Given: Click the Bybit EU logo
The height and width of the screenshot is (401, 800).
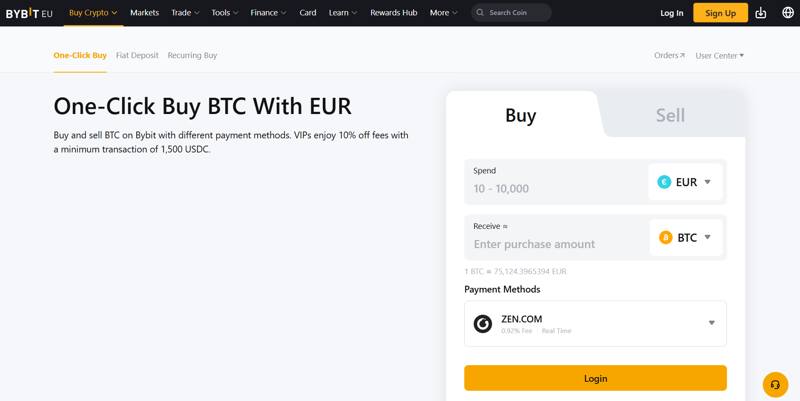Looking at the screenshot, I should coord(29,13).
